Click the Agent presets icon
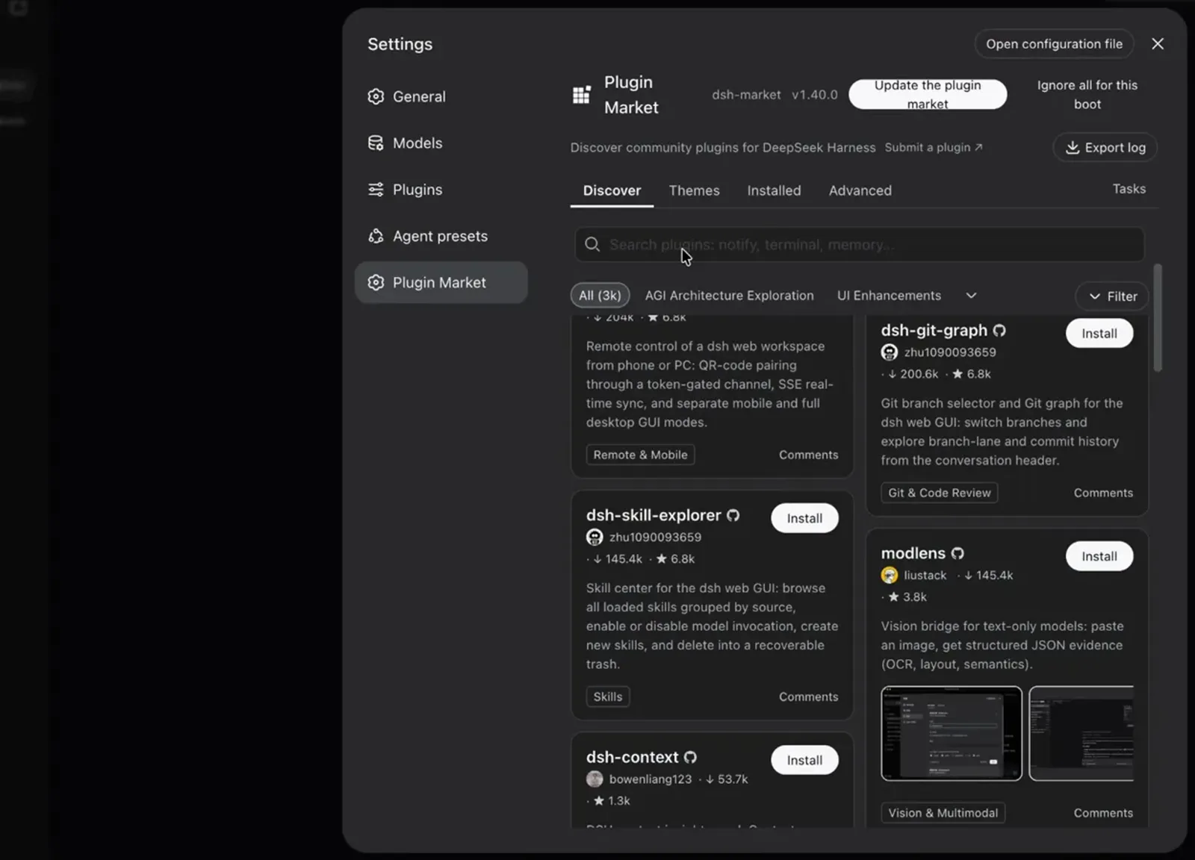Screen dimensions: 1195x860 [376, 236]
